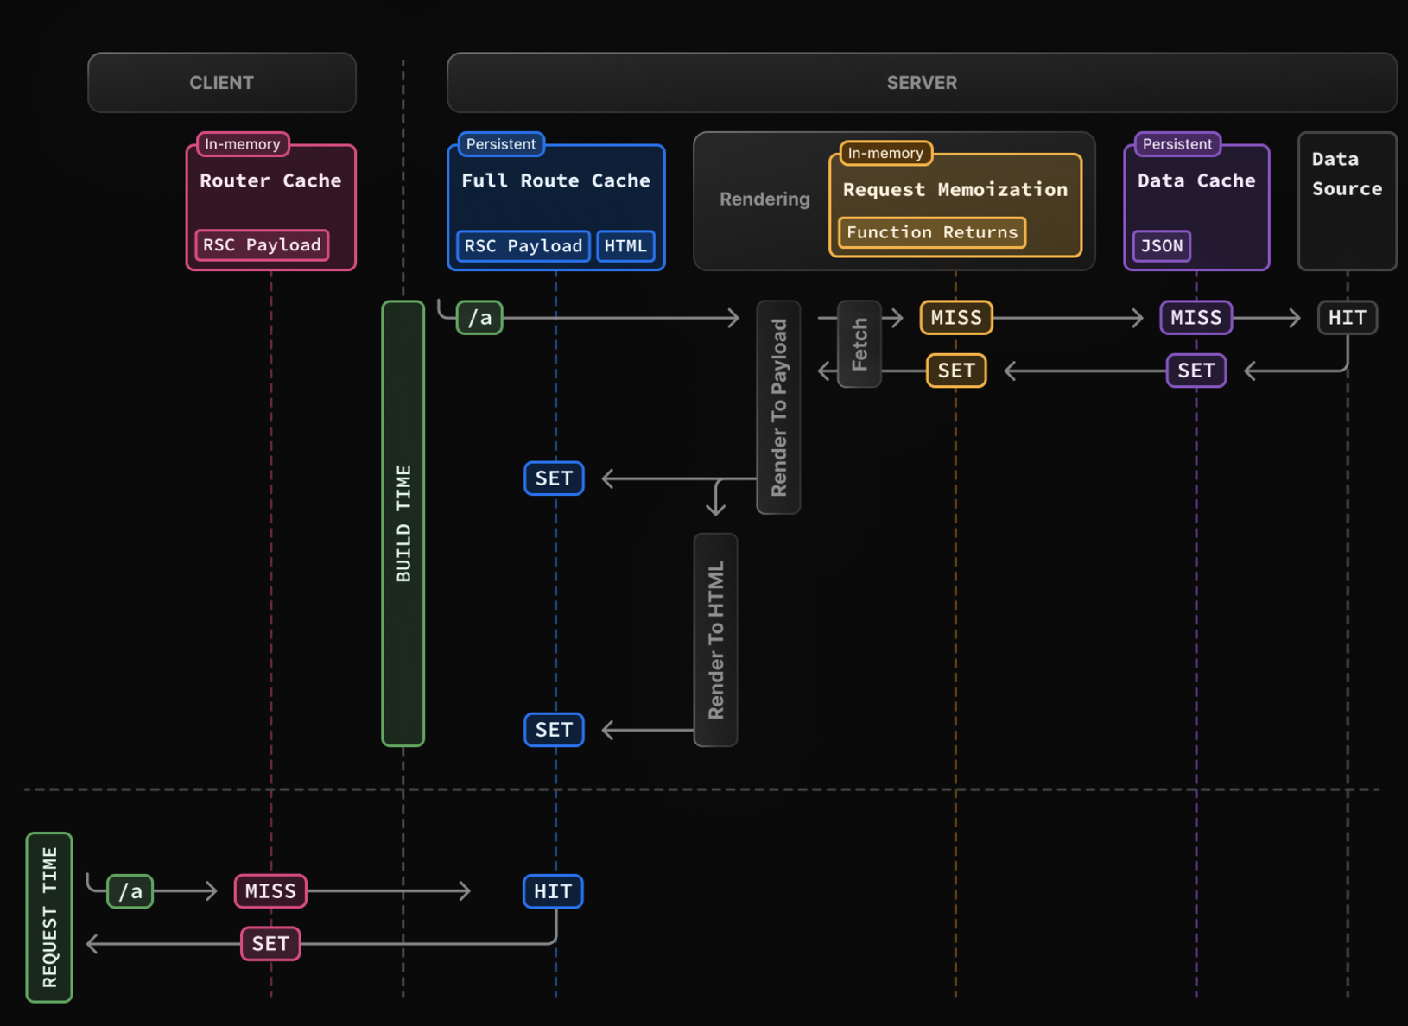
Task: Click the Data Source HIT badge
Action: point(1348,318)
